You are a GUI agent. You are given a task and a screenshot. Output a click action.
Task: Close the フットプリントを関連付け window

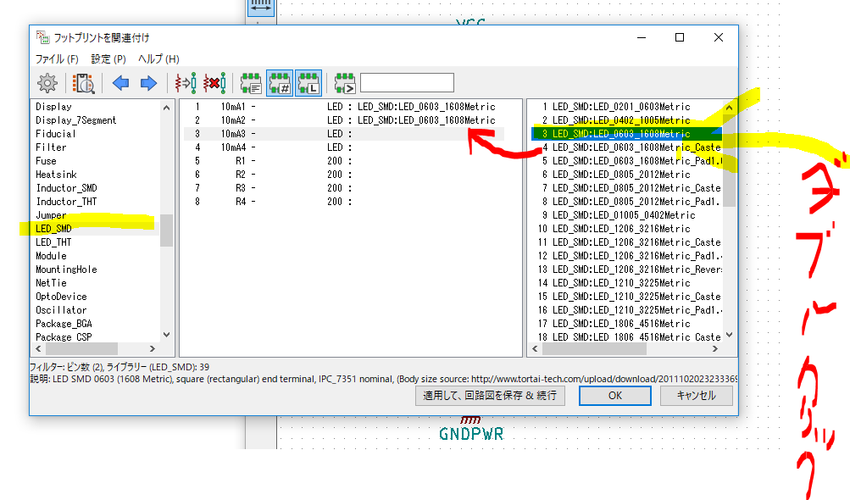tap(719, 37)
